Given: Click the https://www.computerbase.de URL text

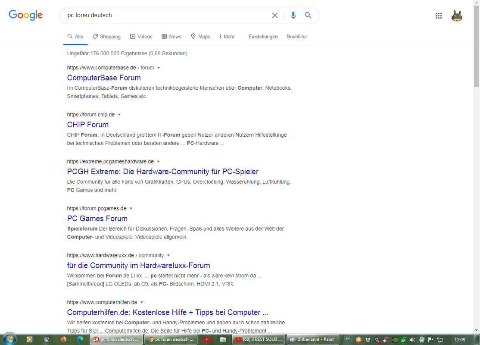Looking at the screenshot, I should [x=101, y=68].
